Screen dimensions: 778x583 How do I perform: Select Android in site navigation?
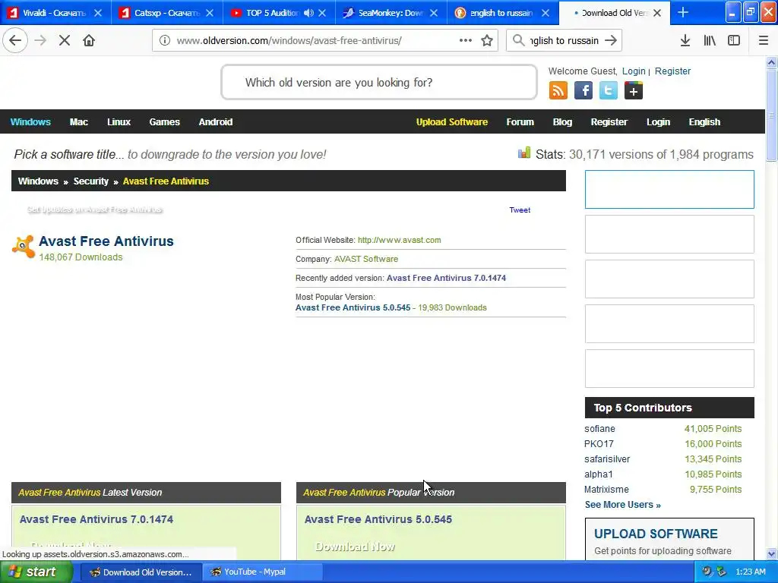coord(215,122)
